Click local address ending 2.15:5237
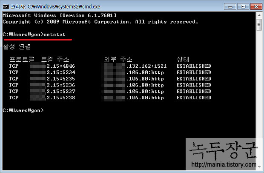Screen dimensions: 264x173 point(52,91)
